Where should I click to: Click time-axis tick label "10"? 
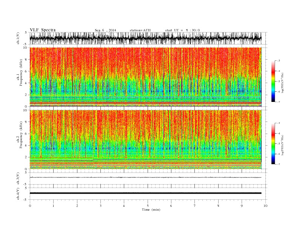265,206
